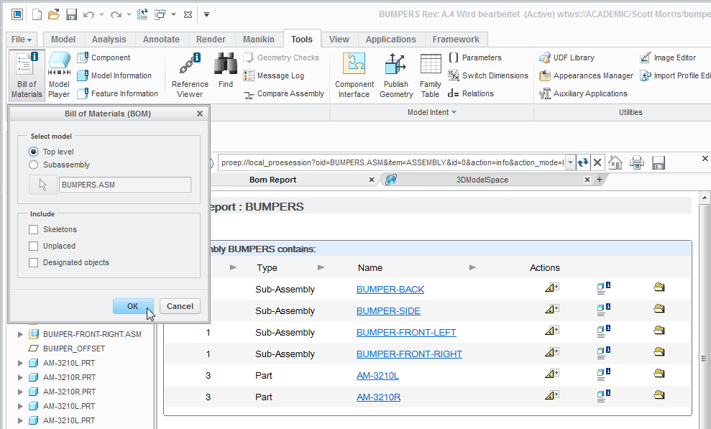Confirm the BOM dialog with OK
Image resolution: width=711 pixels, height=429 pixels.
point(133,306)
